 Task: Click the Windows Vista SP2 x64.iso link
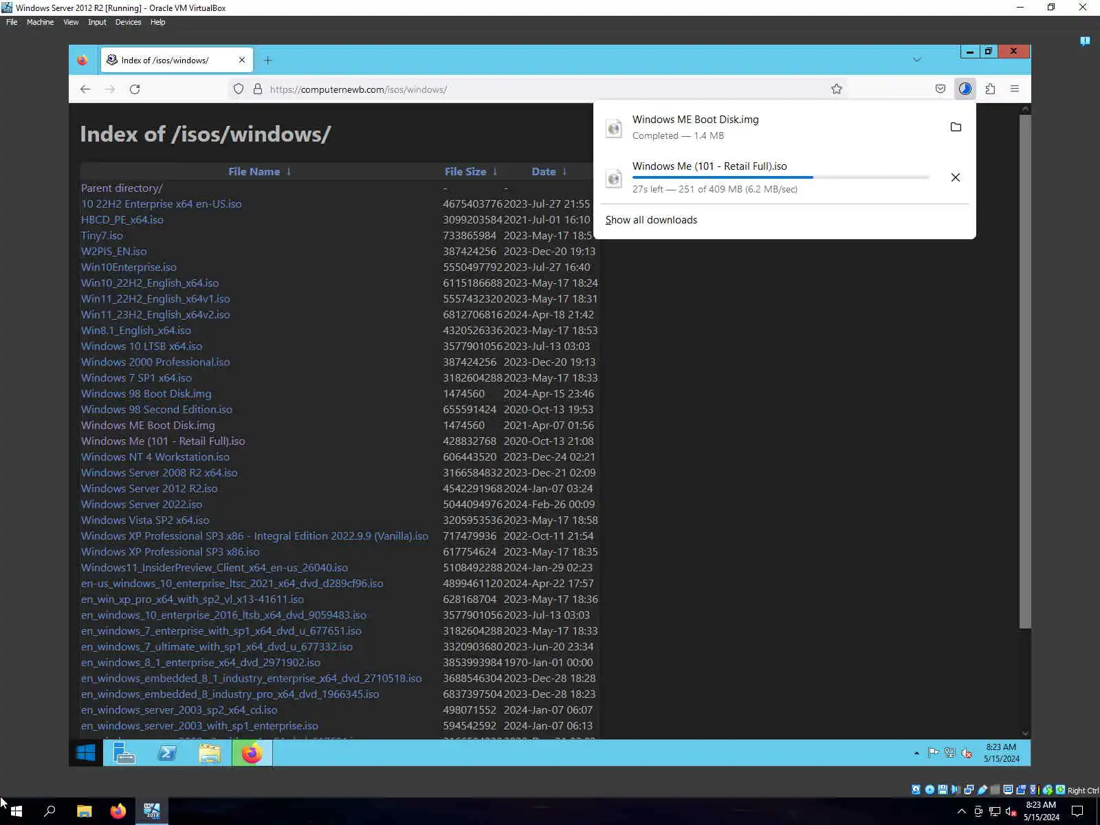click(145, 520)
